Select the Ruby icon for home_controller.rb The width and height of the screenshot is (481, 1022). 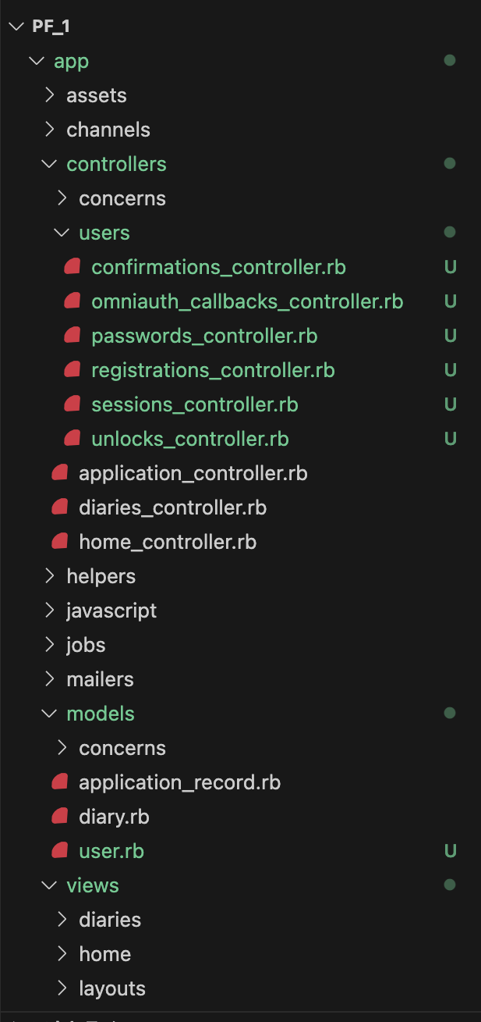(60, 541)
